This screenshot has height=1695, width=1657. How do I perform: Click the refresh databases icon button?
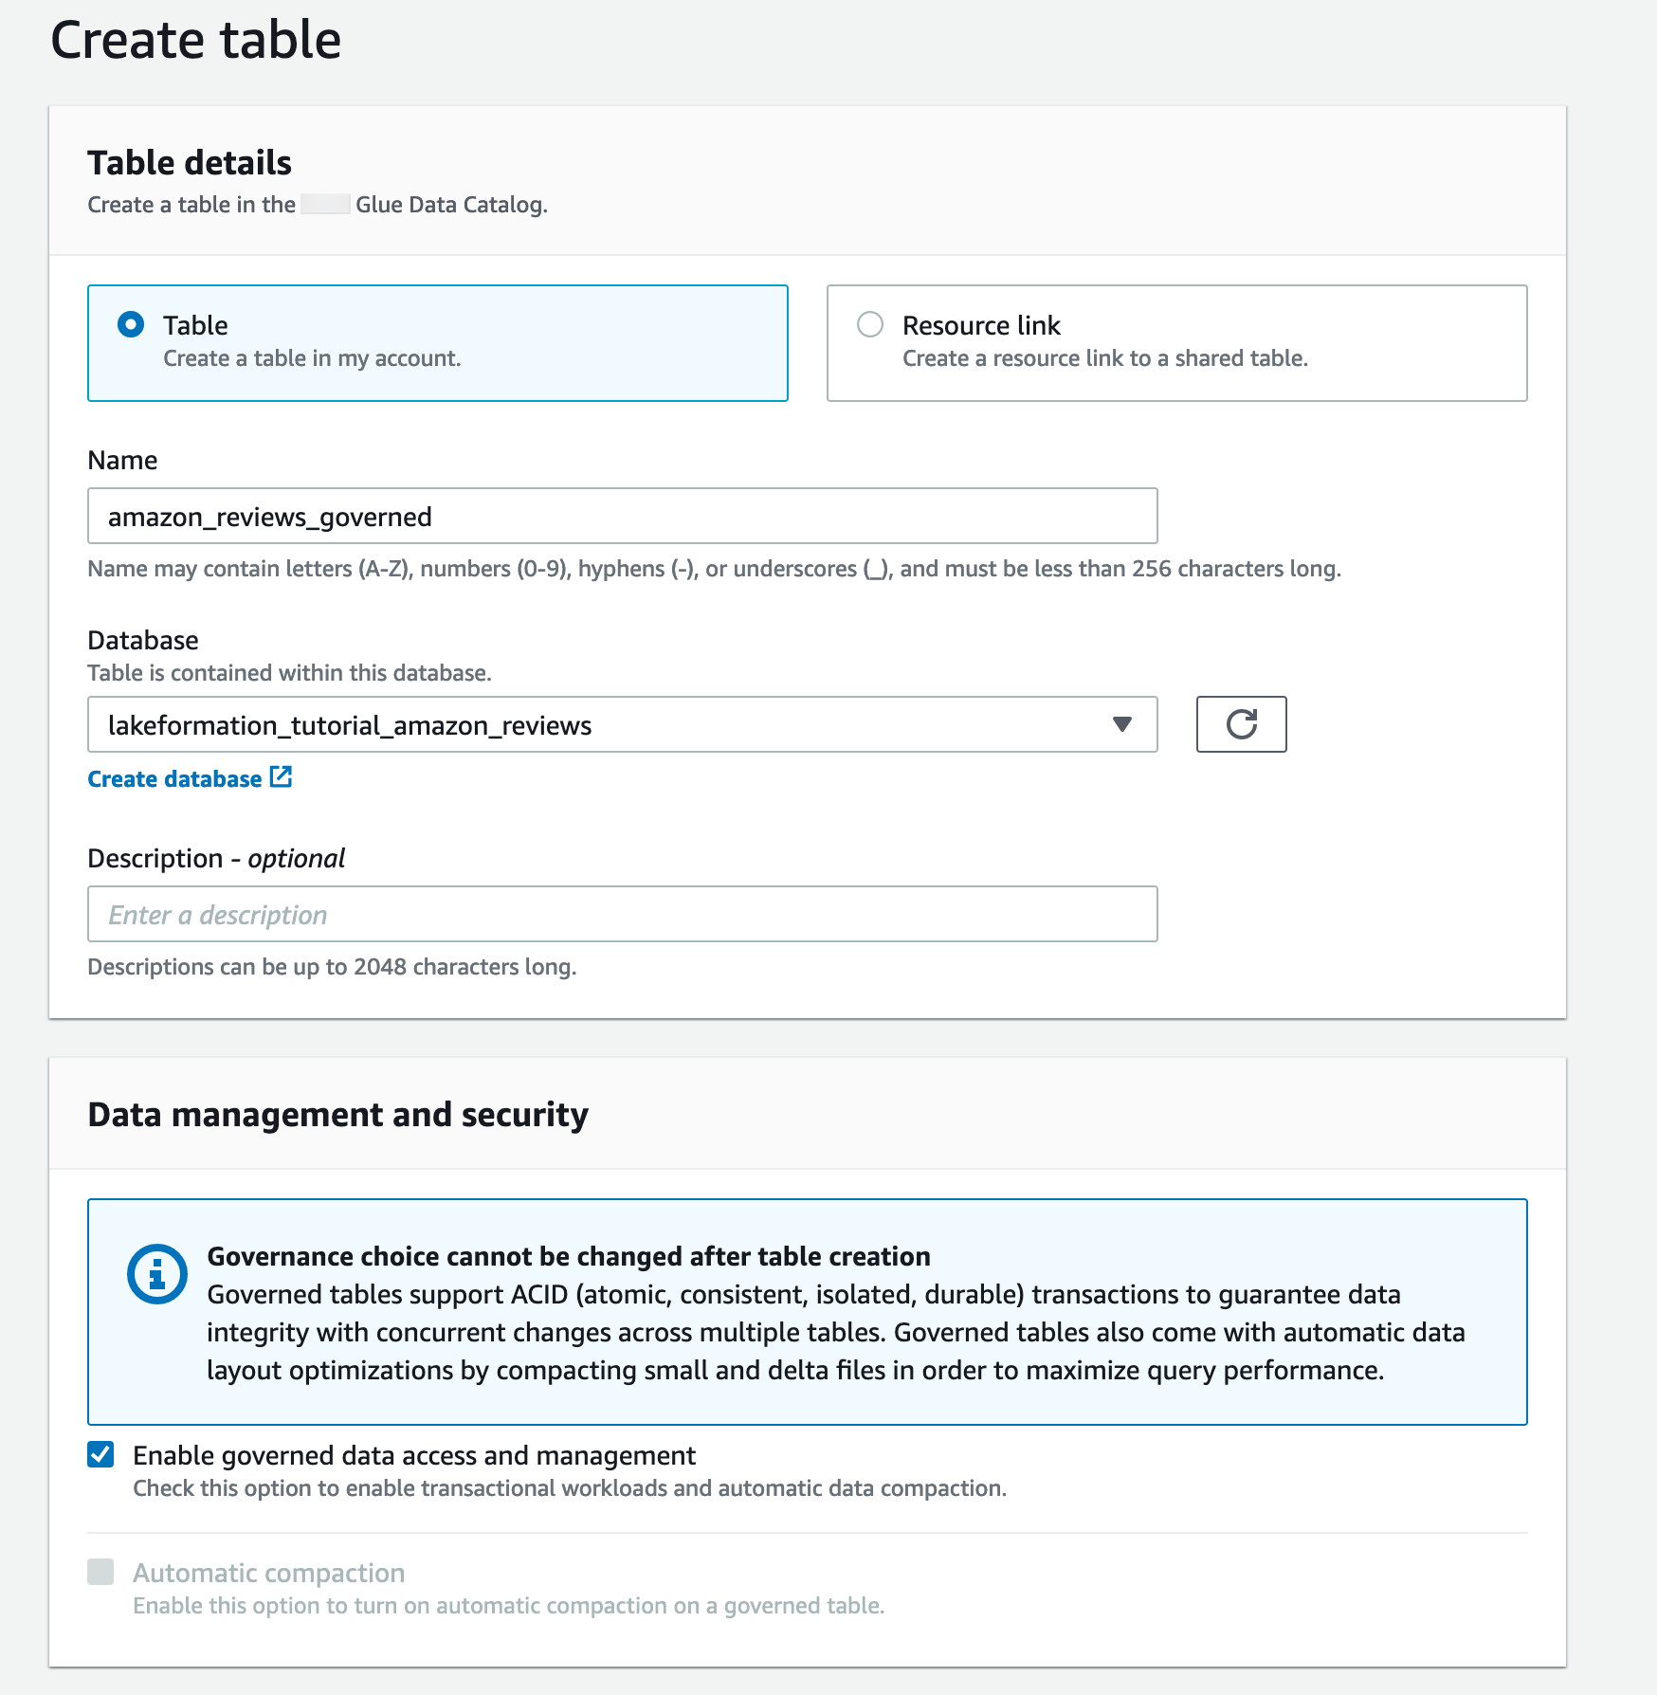(1241, 724)
